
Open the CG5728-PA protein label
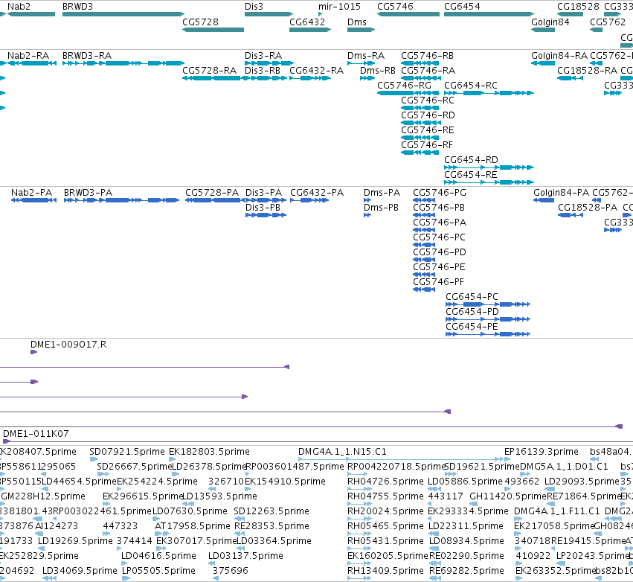coord(212,193)
